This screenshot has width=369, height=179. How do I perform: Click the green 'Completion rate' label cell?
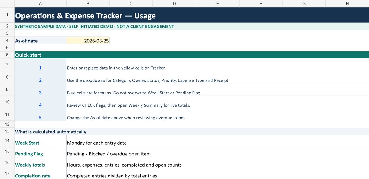[40, 174]
